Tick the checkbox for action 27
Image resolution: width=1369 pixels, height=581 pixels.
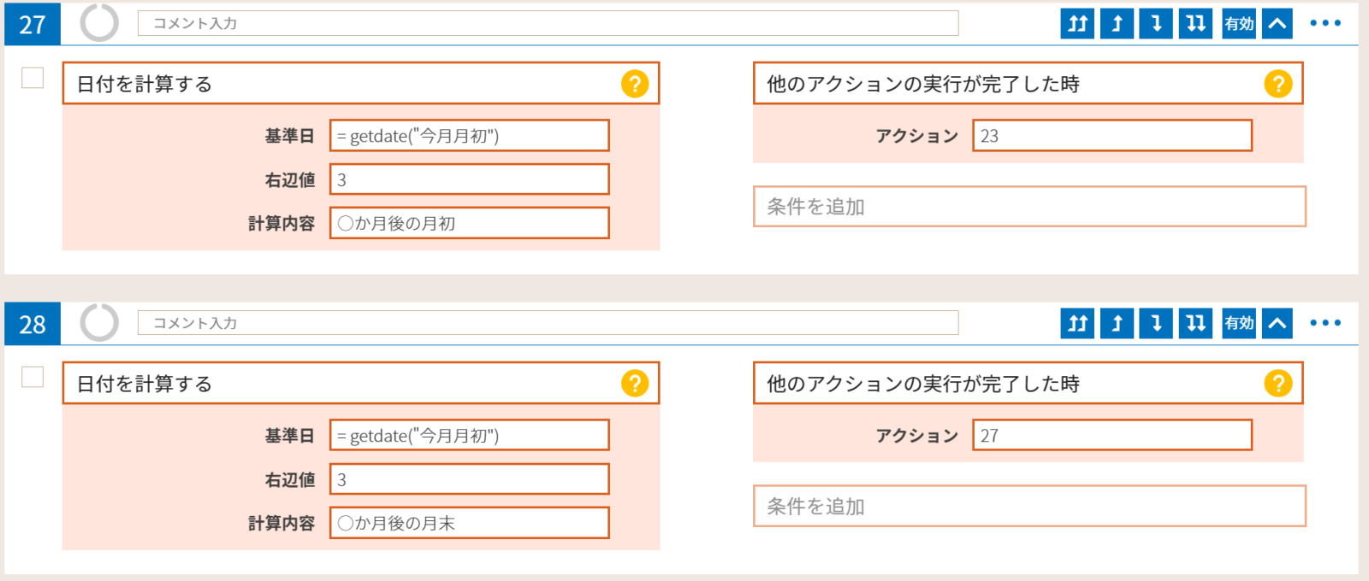coord(33,78)
